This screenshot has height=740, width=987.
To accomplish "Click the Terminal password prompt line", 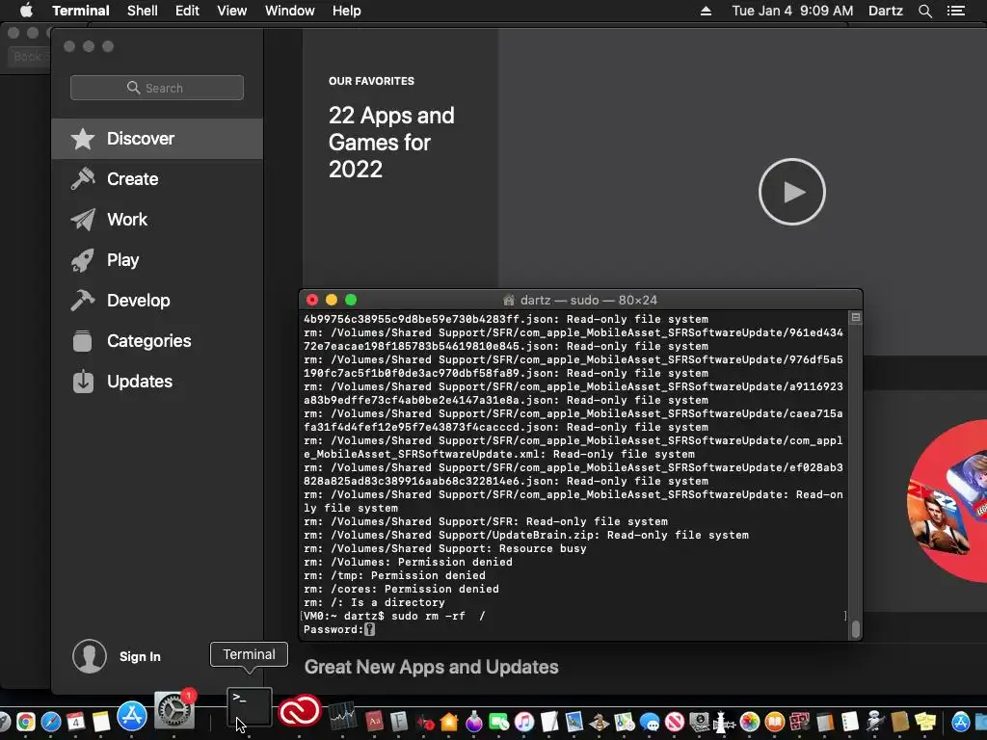I will [338, 629].
